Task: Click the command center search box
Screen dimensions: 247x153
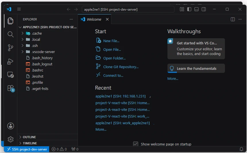Action: click(128, 9)
